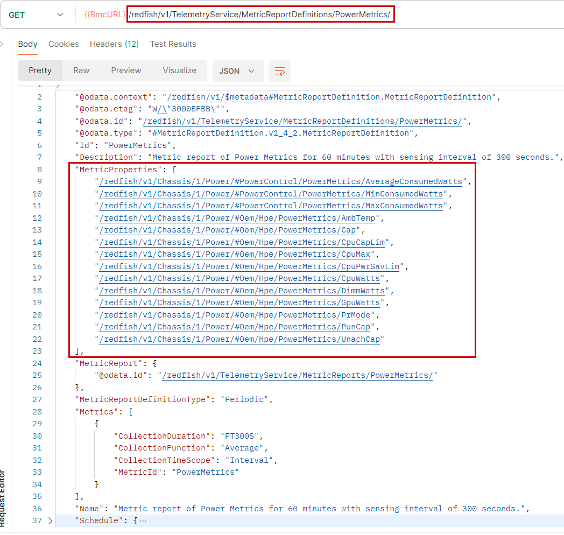Switch to the Cookies tab

tap(64, 44)
